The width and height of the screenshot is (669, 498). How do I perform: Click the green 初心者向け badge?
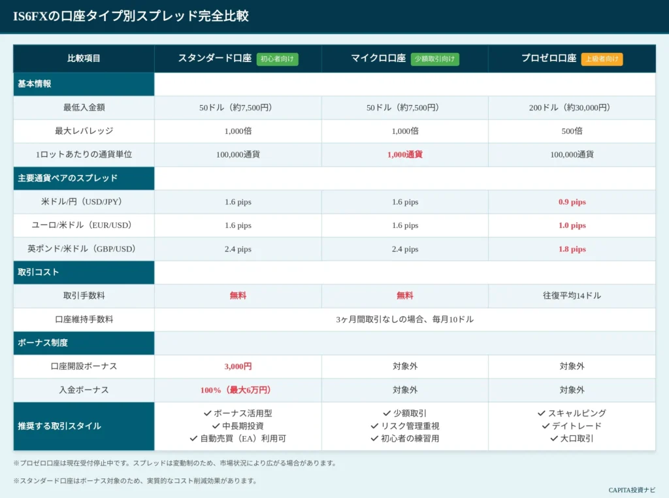(277, 59)
